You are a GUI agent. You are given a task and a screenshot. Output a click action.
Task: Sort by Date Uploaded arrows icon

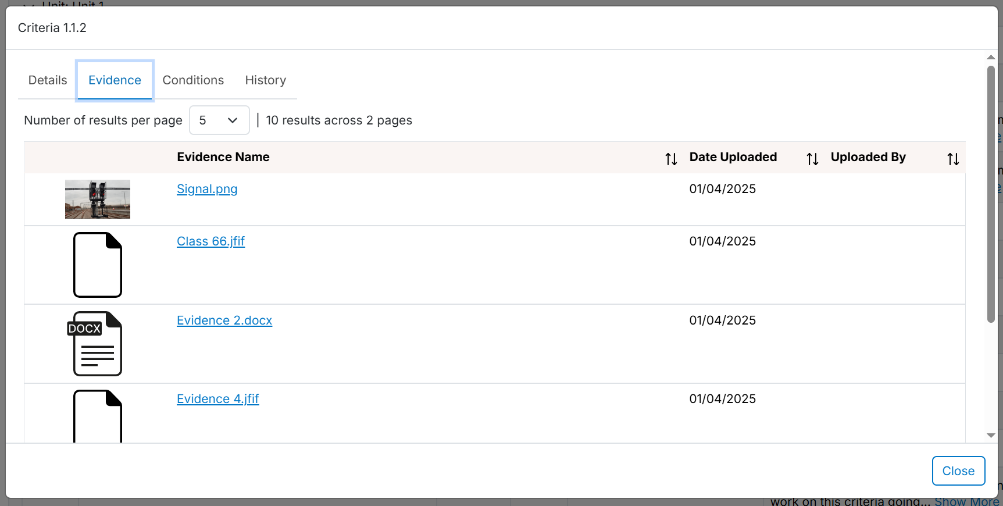point(812,159)
